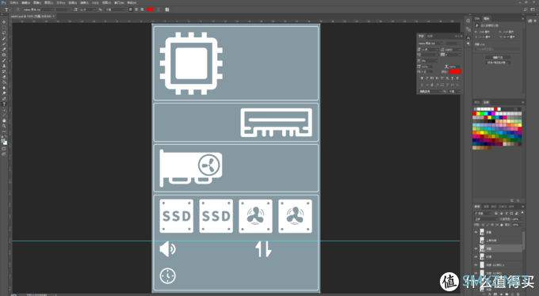Click the red text color swatch in the Character panel
The height and width of the screenshot is (296, 539).
pyautogui.click(x=454, y=72)
